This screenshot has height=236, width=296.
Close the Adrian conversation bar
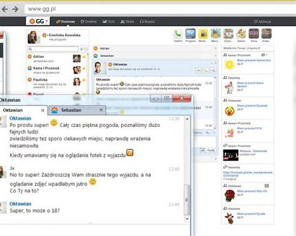(215, 49)
